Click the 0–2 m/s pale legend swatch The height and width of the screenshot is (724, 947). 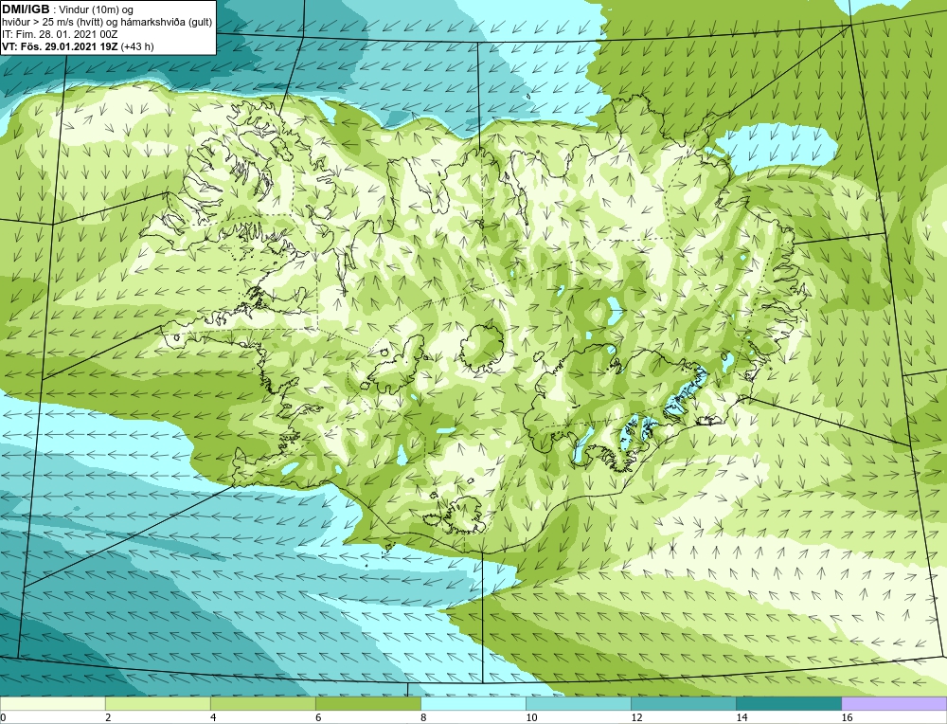(x=52, y=703)
